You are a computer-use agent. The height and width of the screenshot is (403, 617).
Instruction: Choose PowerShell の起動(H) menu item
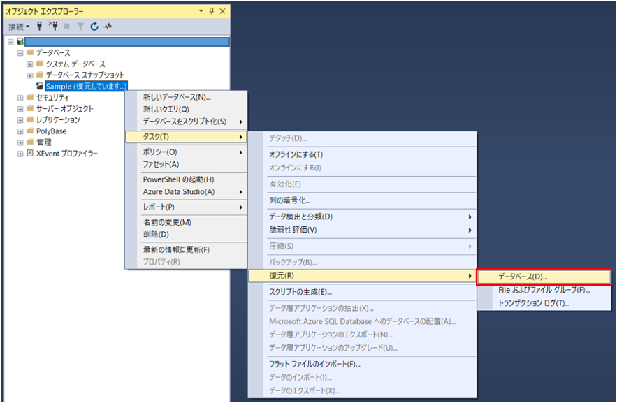click(186, 179)
